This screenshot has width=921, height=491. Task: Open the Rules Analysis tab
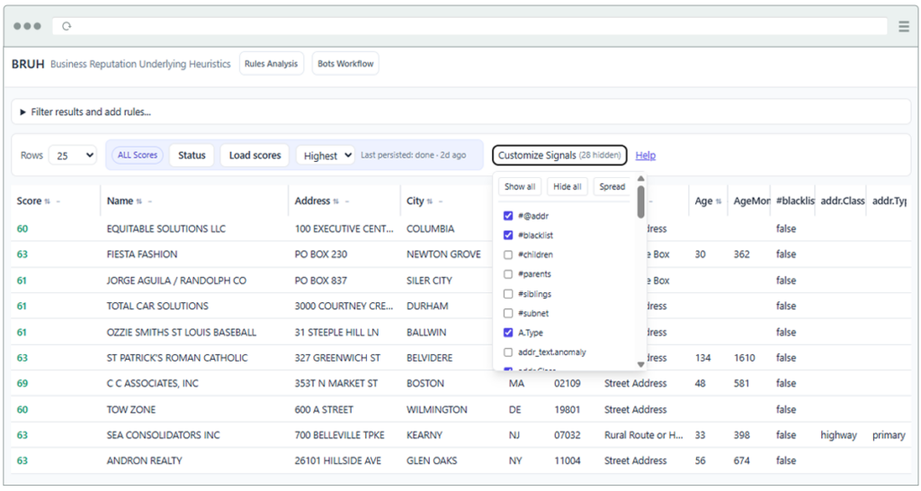coord(272,64)
